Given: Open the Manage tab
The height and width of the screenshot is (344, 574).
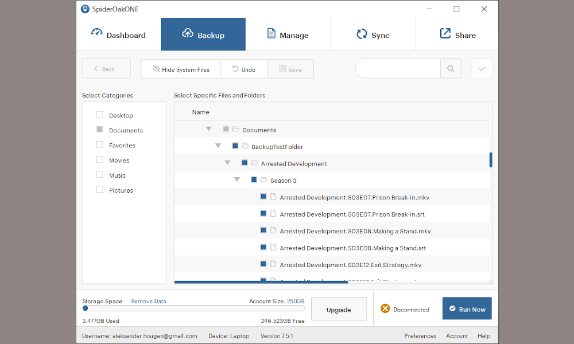Looking at the screenshot, I should coord(288,34).
